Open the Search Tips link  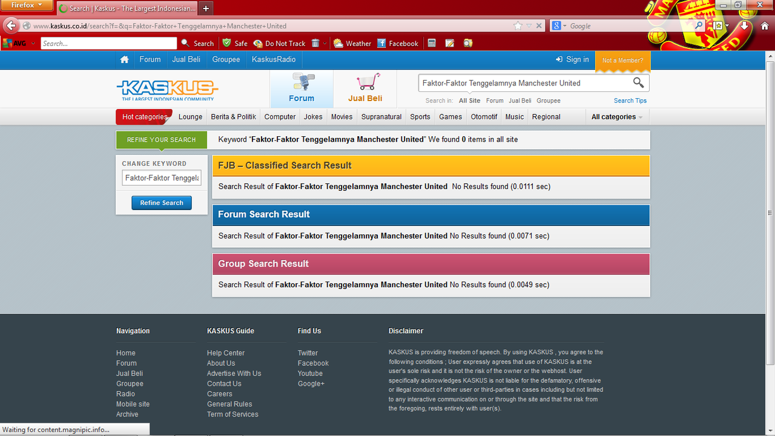coord(630,101)
